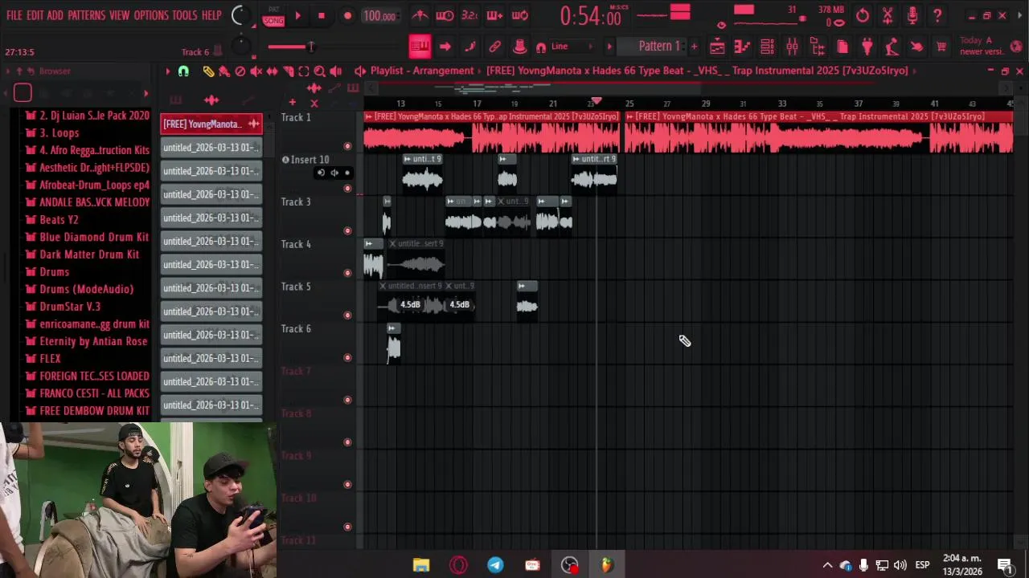Viewport: 1029px width, 578px height.
Task: Click the Record button in the transport
Action: point(347,15)
